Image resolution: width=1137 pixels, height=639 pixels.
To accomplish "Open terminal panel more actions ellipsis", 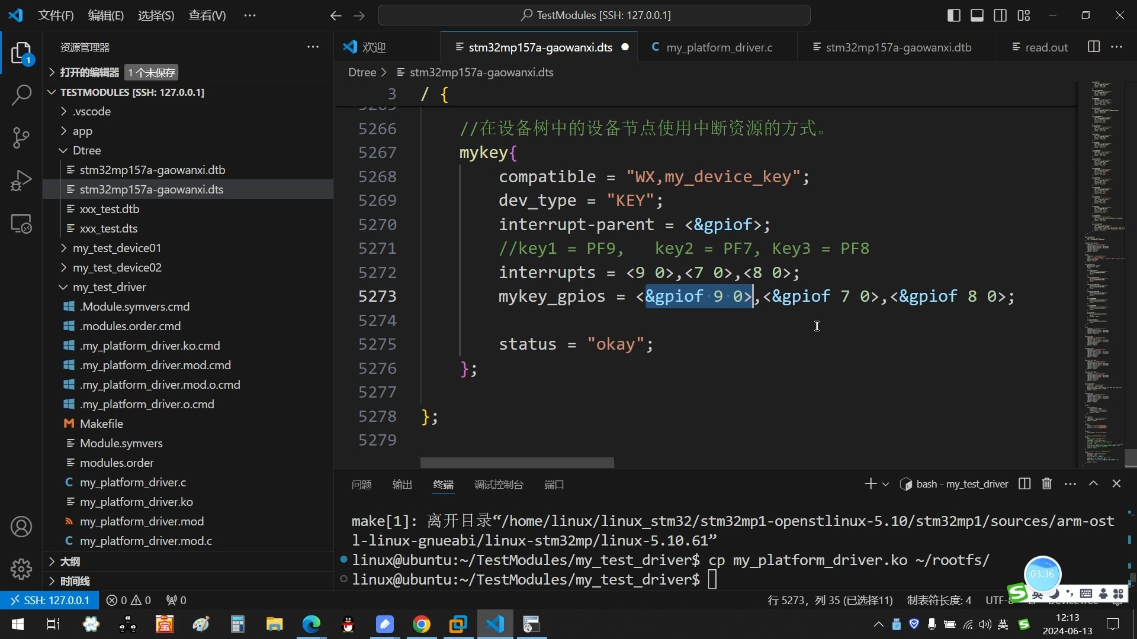I will 1070,484.
